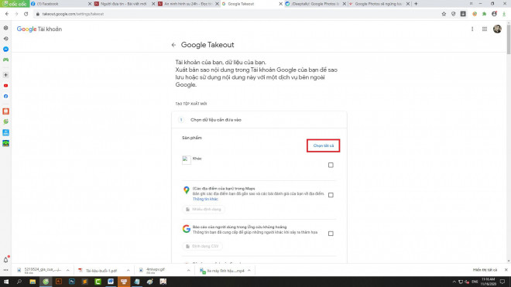The width and height of the screenshot is (511, 287).
Task: Open the three-dot options menu in header
Action: pos(472,29)
